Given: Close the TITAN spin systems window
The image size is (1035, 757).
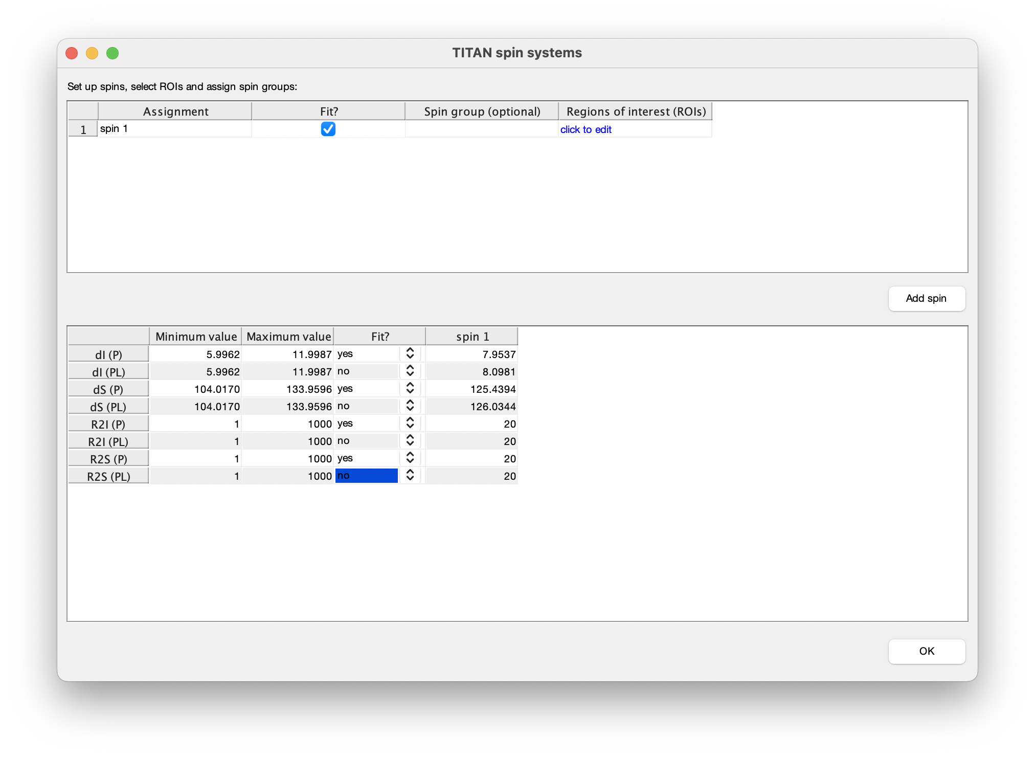Looking at the screenshot, I should pyautogui.click(x=72, y=53).
